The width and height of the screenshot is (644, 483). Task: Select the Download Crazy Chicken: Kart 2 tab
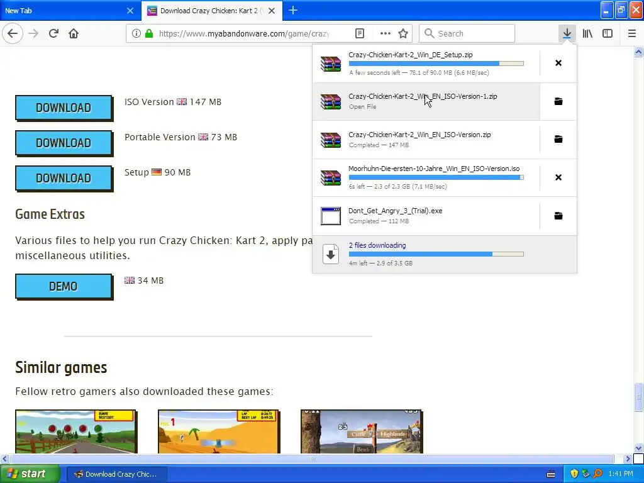[x=206, y=11]
